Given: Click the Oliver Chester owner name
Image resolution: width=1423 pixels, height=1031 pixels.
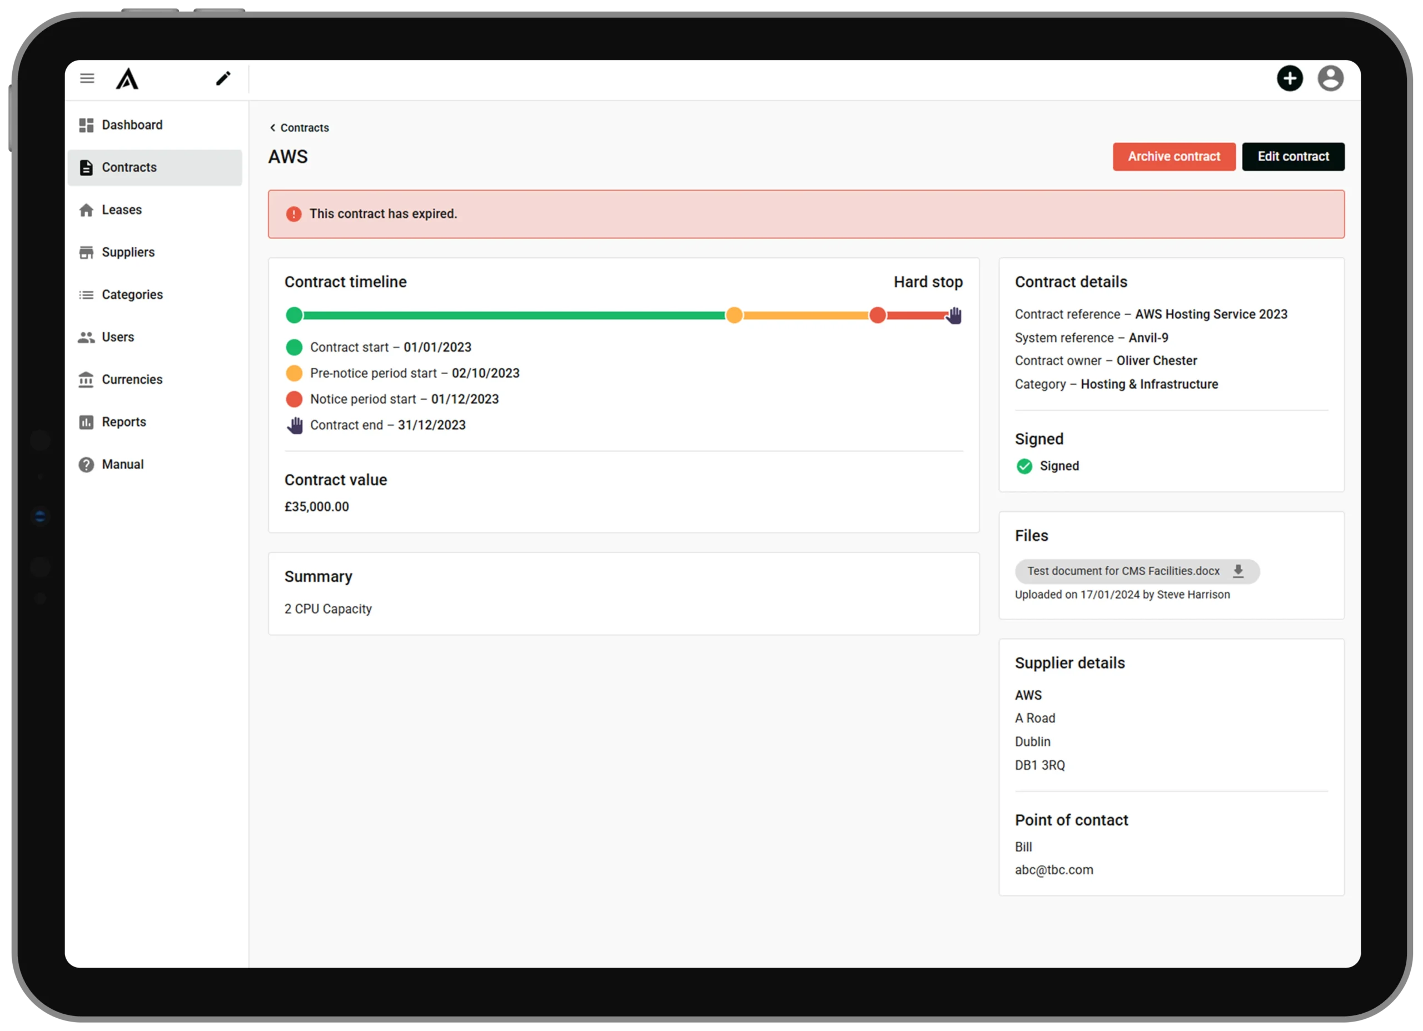Looking at the screenshot, I should (x=1156, y=361).
